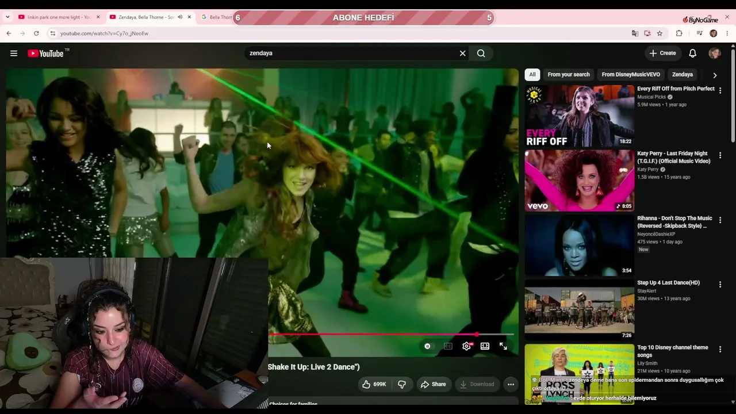This screenshot has width=736, height=414.
Task: Select the All filter chip
Action: tap(532, 75)
